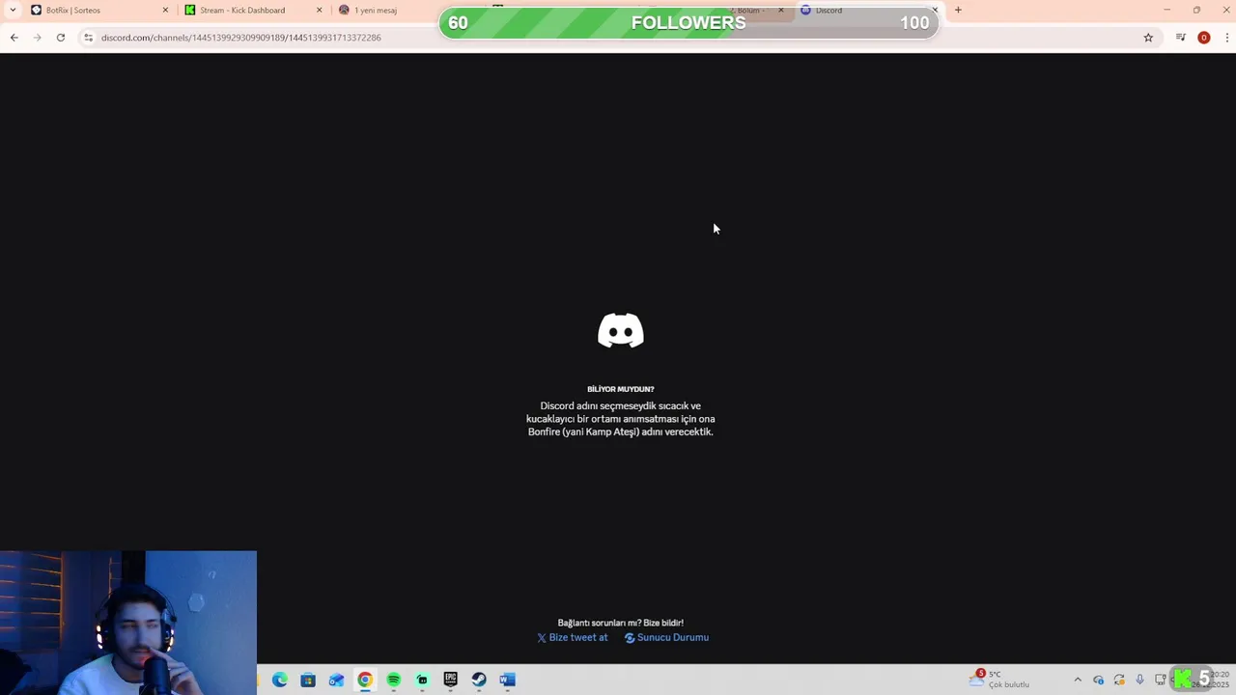Open the green taskbar app beside Spotify
The height and width of the screenshot is (695, 1236).
[x=422, y=680]
